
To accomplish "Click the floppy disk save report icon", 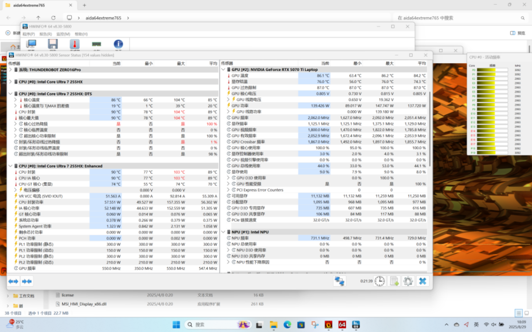I will click(x=53, y=44).
